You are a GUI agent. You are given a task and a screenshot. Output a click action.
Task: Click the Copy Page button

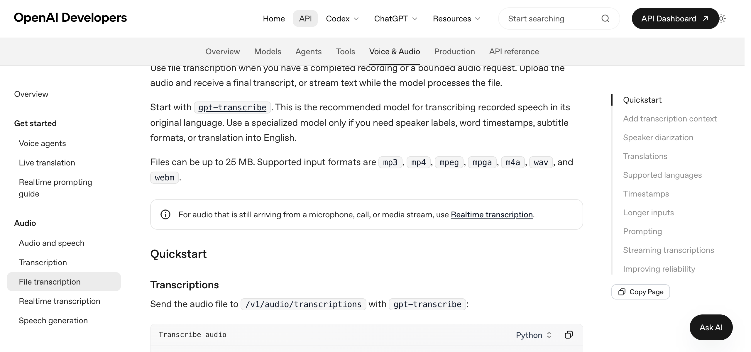tap(641, 292)
